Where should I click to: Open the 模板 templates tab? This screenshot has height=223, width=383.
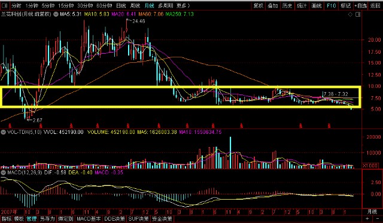[19, 219]
